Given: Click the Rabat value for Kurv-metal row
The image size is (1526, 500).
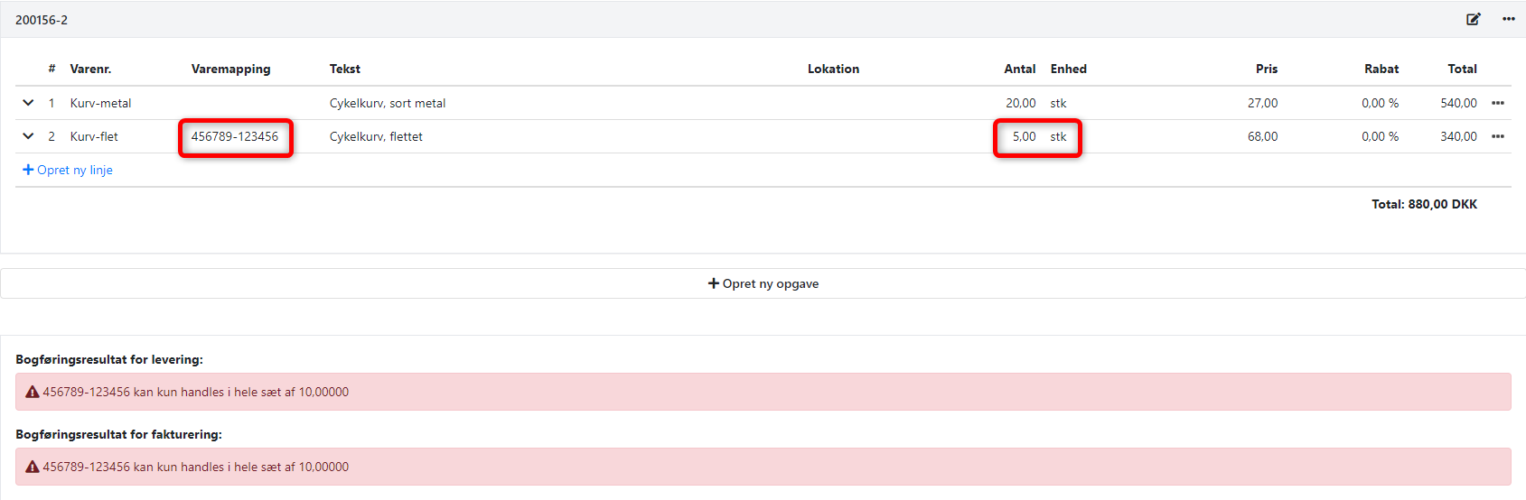Looking at the screenshot, I should coord(1380,103).
